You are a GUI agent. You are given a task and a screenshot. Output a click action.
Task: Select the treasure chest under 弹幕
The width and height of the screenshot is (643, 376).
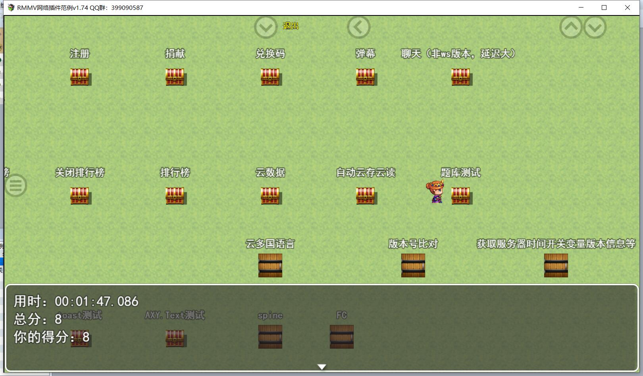(366, 77)
